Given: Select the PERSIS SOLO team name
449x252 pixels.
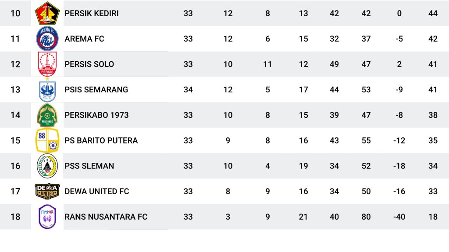Looking at the screenshot, I should pyautogui.click(x=89, y=64).
